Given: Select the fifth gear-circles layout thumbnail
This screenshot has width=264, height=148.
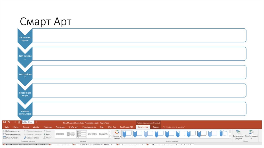Looking at the screenshot, I should pyautogui.click(x=103, y=134).
